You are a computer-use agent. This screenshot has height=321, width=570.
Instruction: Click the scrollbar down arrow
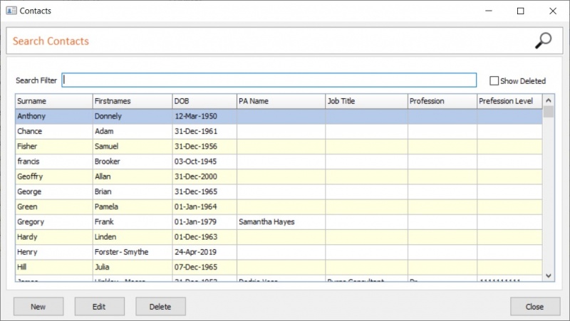click(549, 276)
